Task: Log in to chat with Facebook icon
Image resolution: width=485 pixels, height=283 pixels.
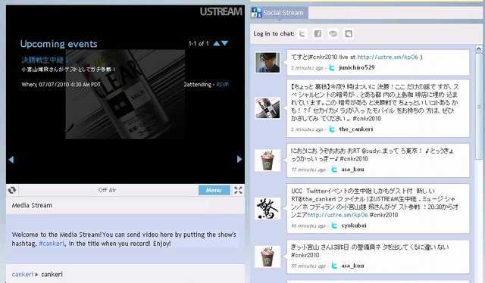Action: 318,34
